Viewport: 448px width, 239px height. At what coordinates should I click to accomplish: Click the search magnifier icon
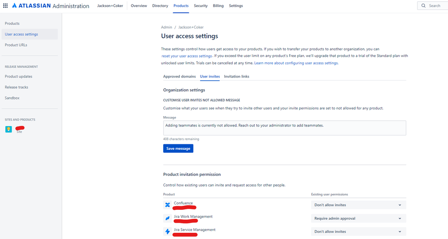tap(423, 6)
